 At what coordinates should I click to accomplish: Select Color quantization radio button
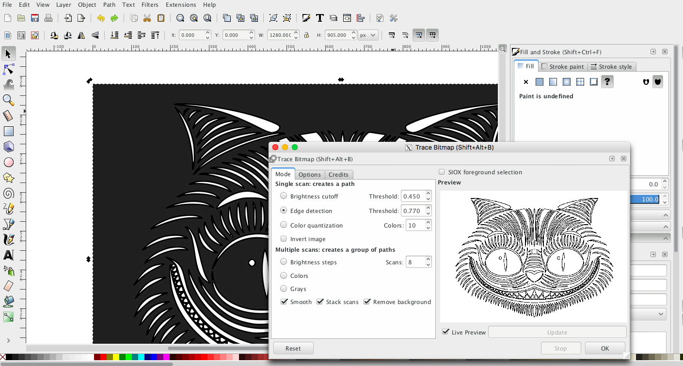point(284,225)
